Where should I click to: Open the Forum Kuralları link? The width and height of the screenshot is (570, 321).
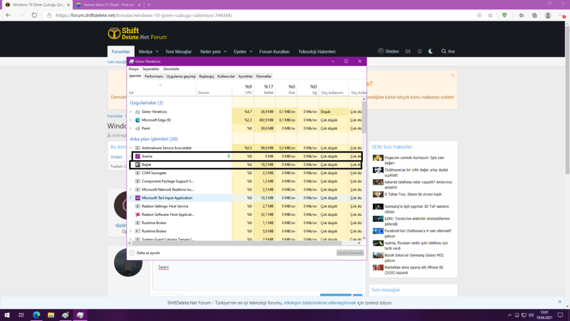274,52
